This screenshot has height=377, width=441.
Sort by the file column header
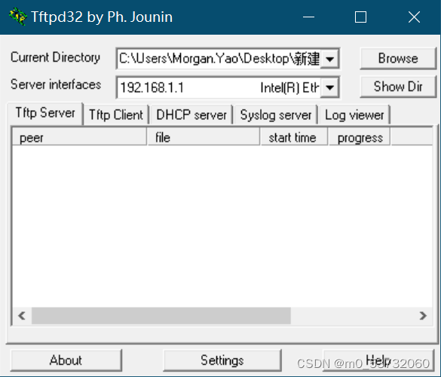click(204, 137)
